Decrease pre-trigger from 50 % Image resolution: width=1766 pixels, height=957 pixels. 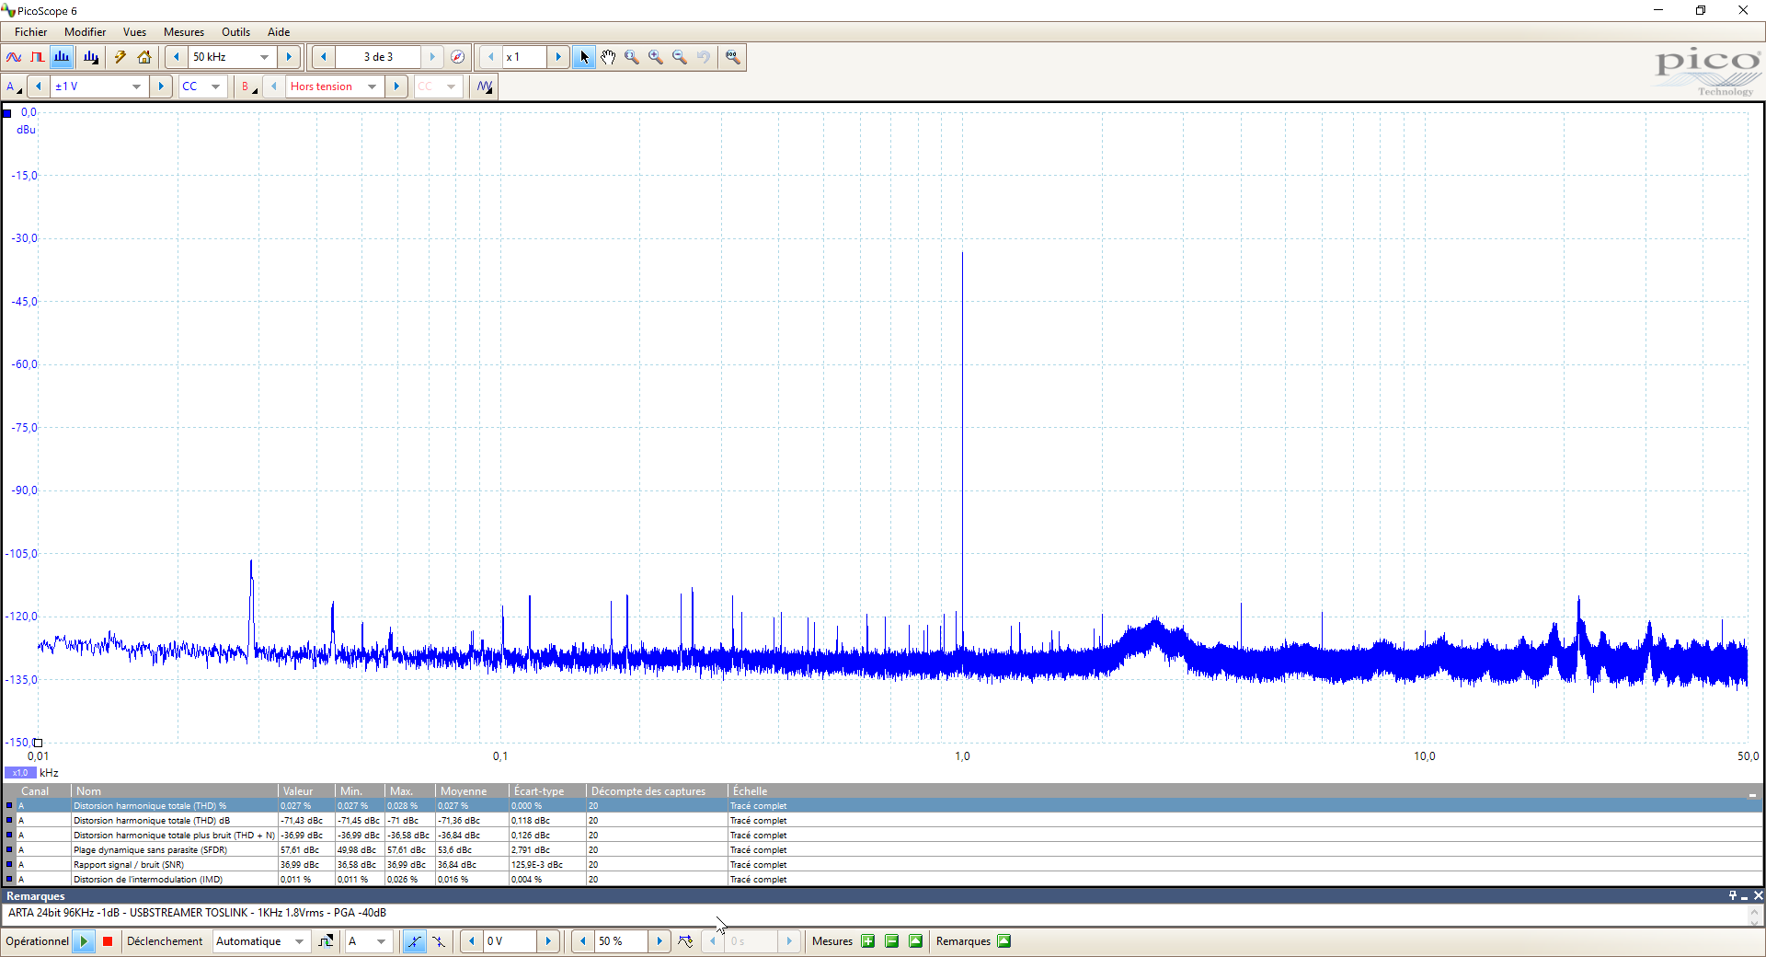pos(583,941)
